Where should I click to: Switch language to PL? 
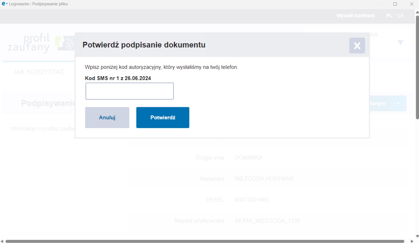(x=389, y=16)
